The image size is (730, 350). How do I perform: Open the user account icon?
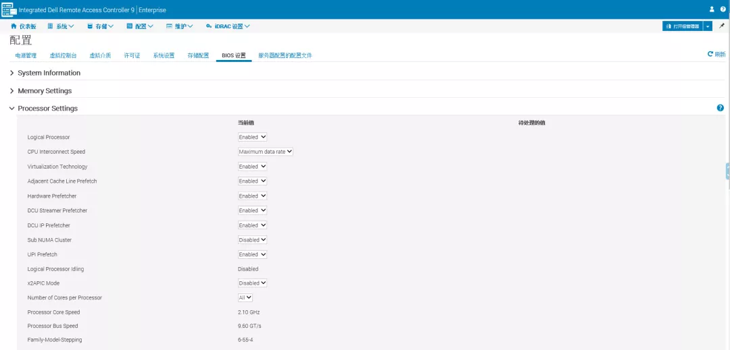(712, 9)
